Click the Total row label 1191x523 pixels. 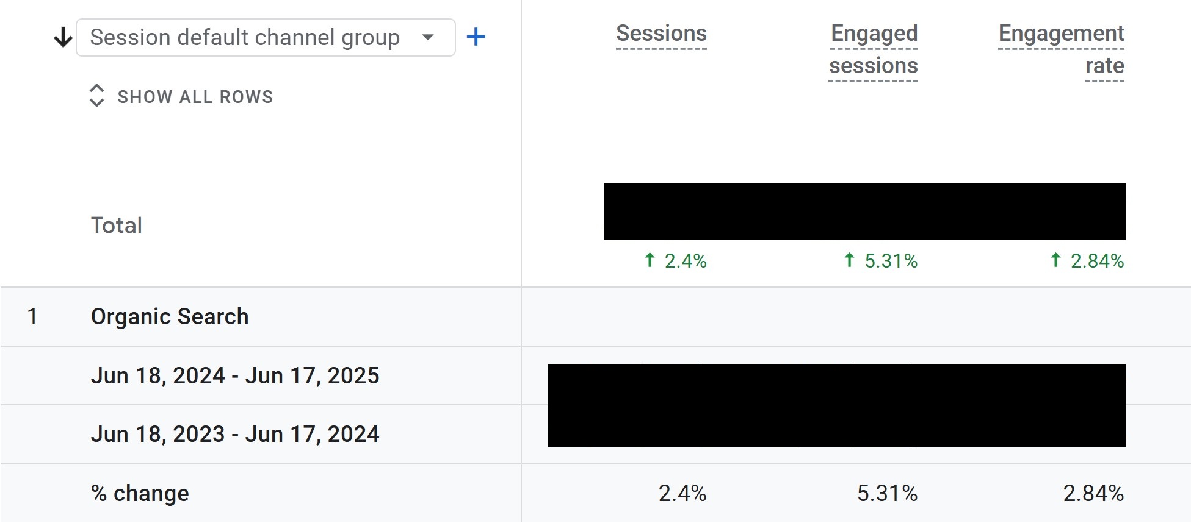click(117, 226)
